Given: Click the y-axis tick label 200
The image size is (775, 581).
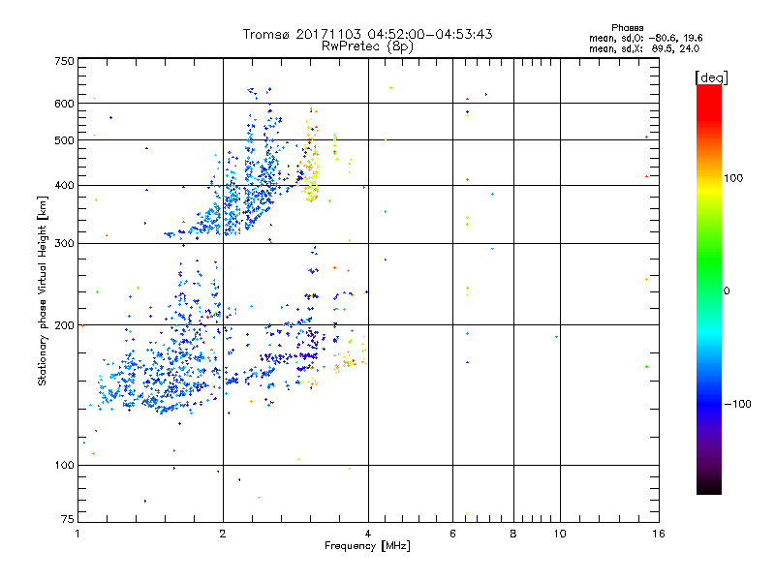Looking at the screenshot, I should [x=64, y=325].
